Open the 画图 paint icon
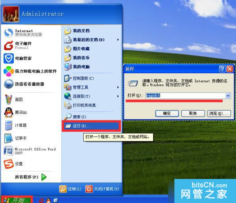The image size is (236, 203). (x=8, y=99)
